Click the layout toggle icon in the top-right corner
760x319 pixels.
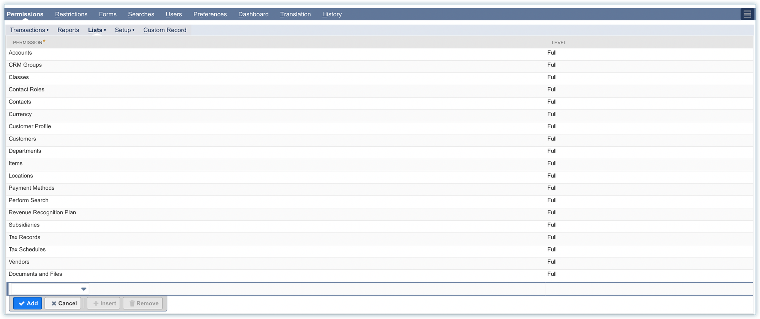pyautogui.click(x=747, y=14)
